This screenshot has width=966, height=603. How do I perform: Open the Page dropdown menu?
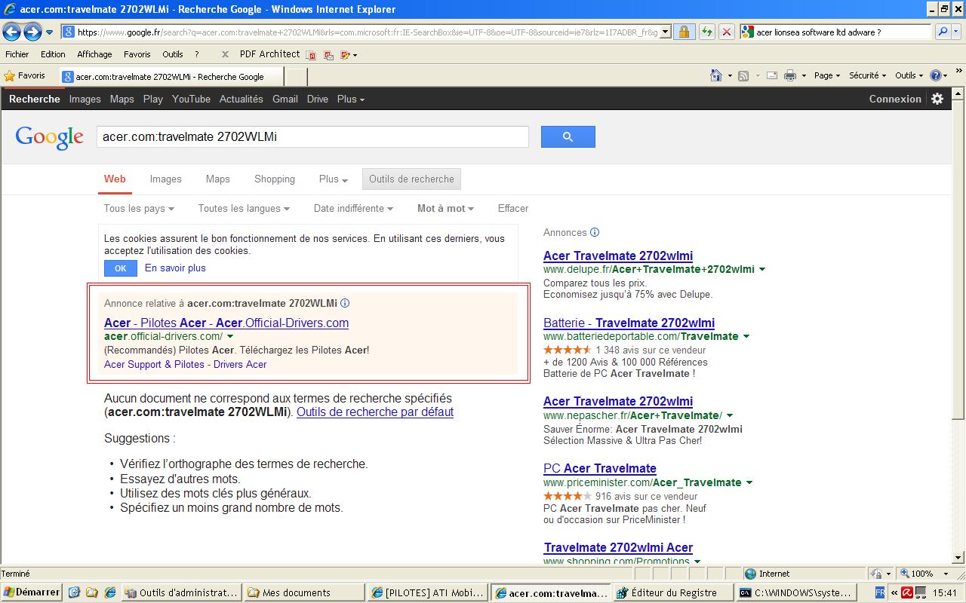[827, 75]
